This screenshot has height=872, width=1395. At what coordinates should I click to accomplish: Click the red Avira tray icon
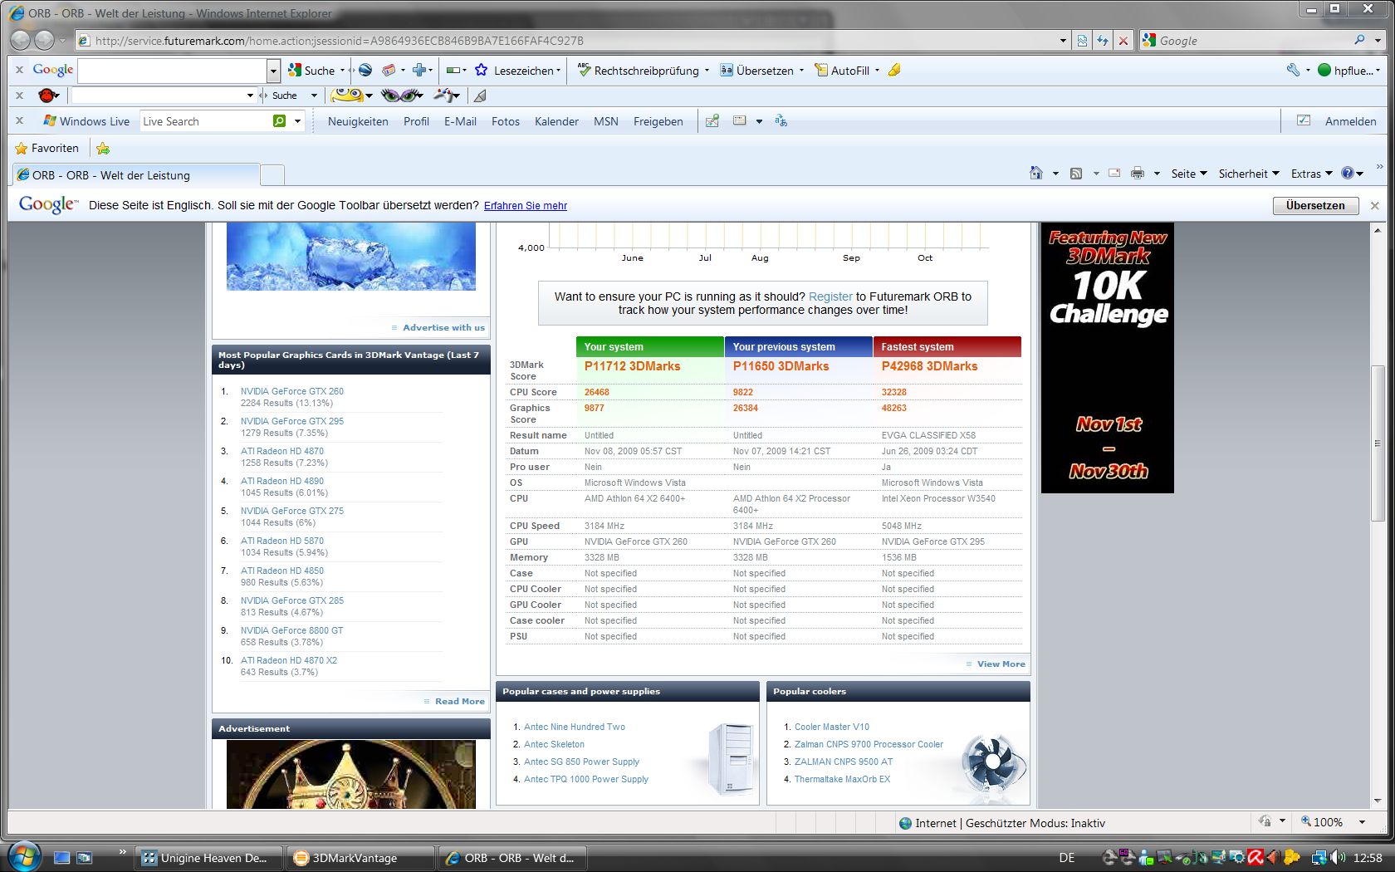tap(1255, 857)
